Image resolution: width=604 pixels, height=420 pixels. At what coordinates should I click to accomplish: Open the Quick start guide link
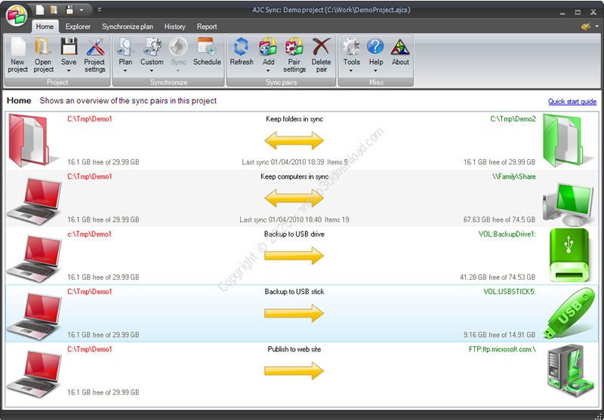(572, 102)
